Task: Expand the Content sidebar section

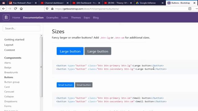Action: (x=10, y=50)
